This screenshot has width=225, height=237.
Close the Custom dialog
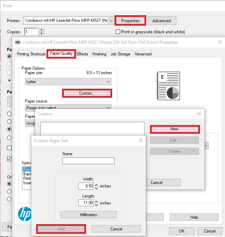pyautogui.click(x=199, y=114)
